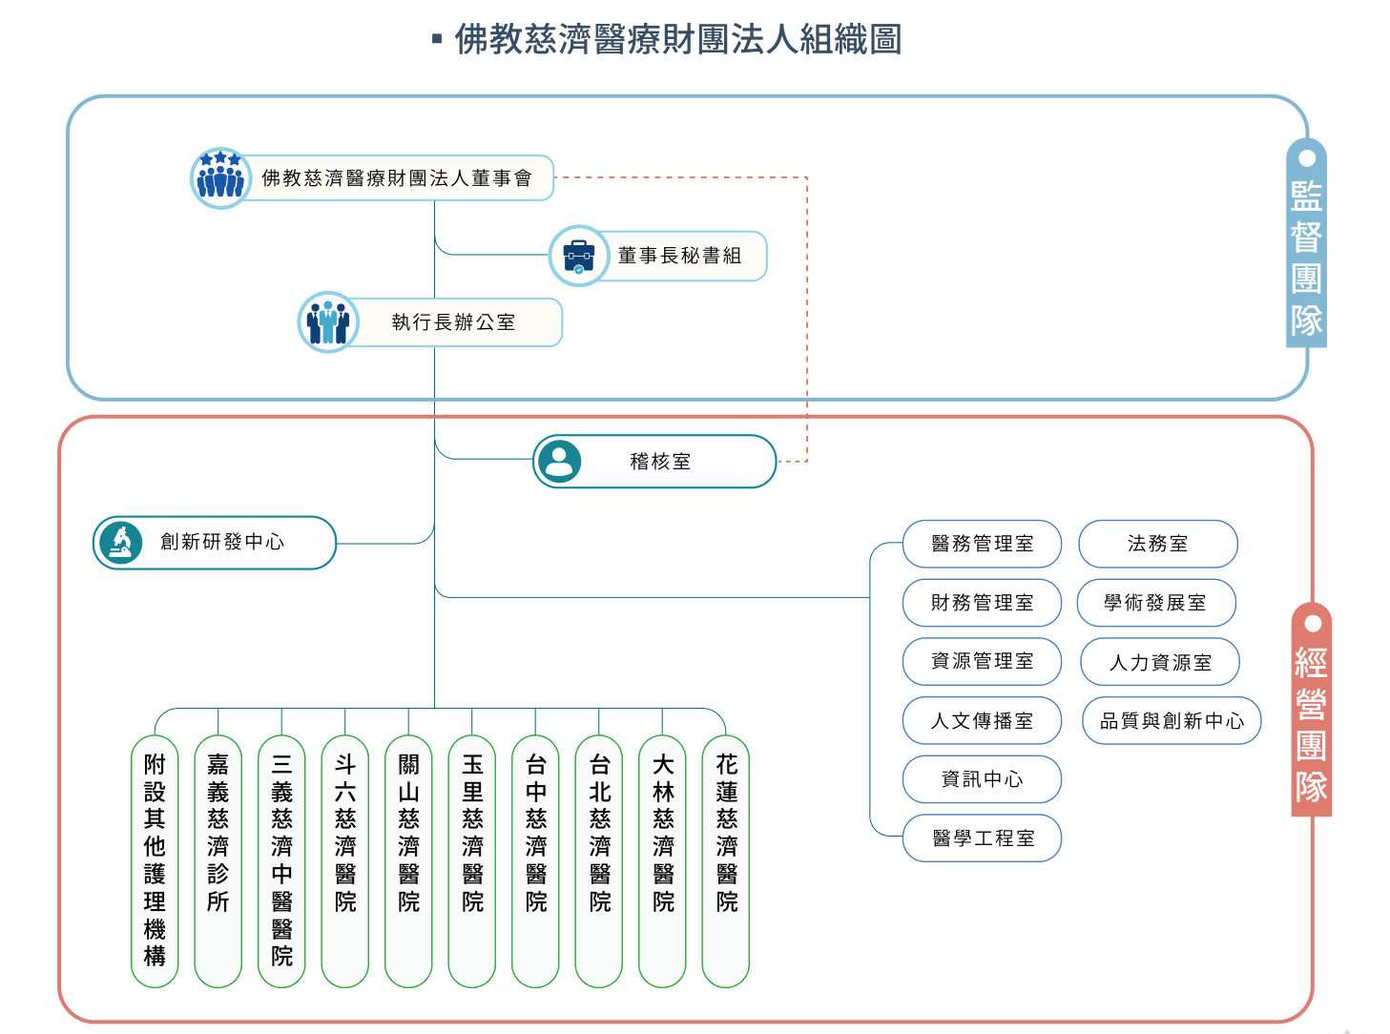The height and width of the screenshot is (1034, 1390).
Task: Select the 稽核室 label
Action: click(660, 462)
